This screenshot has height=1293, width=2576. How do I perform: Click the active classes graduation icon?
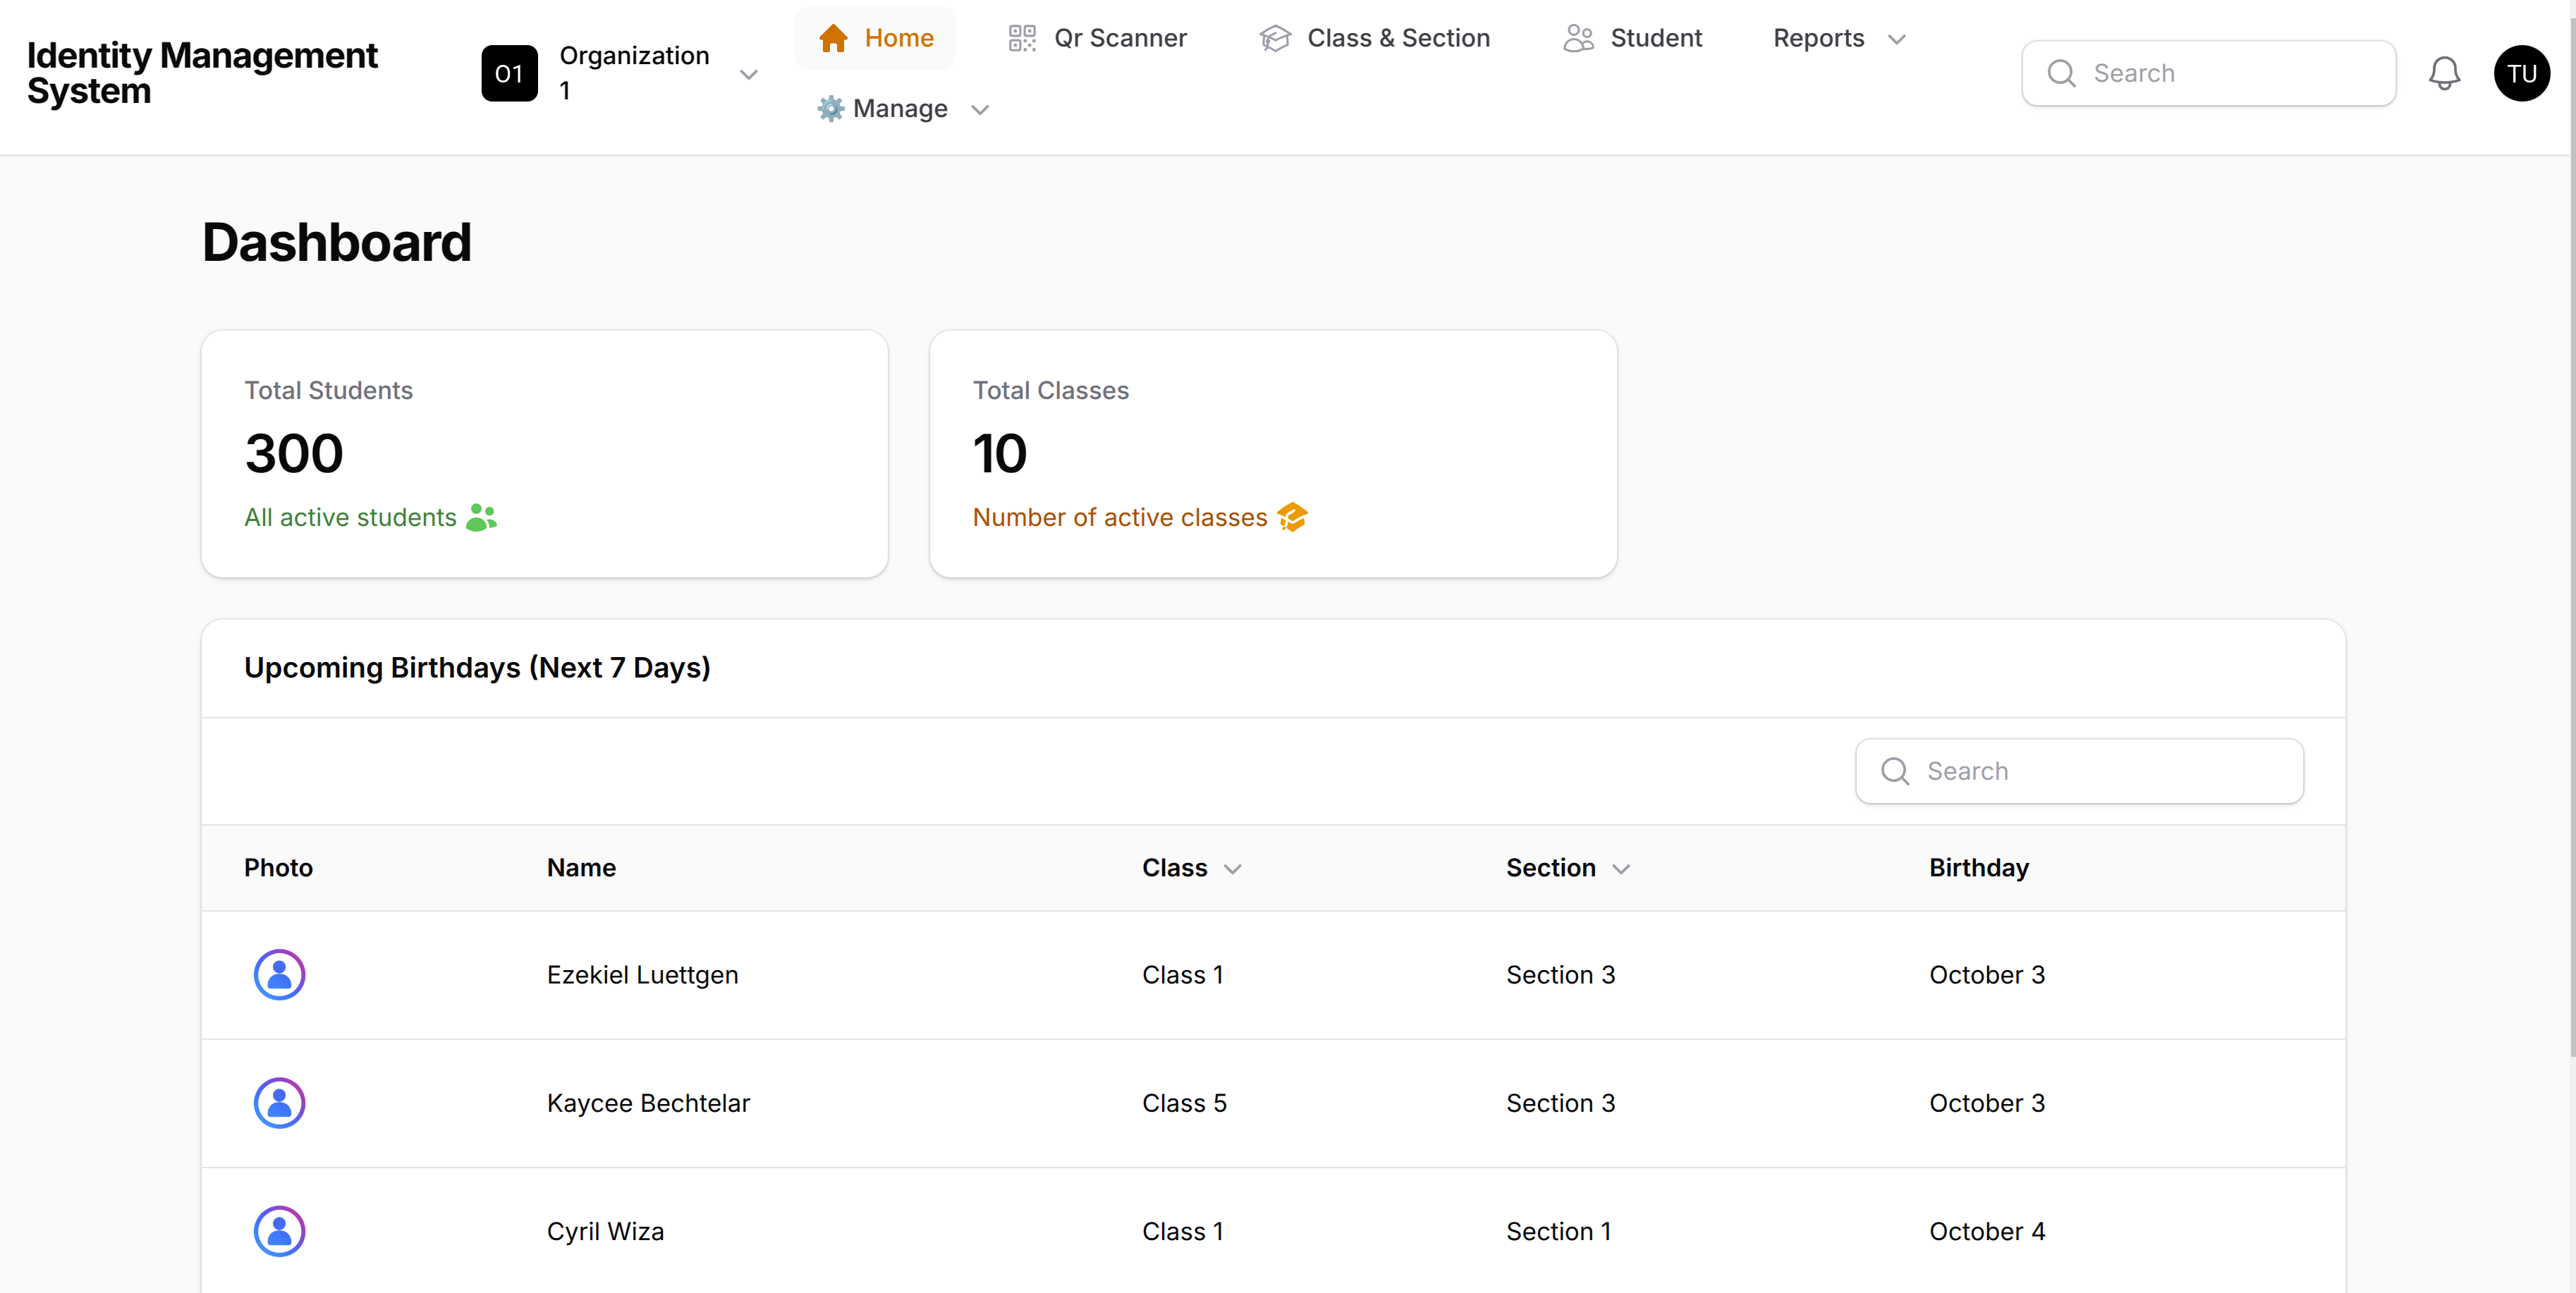[x=1293, y=517]
